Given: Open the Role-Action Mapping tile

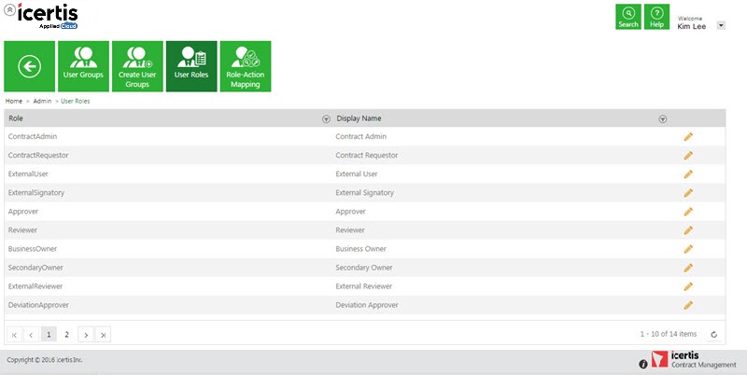Looking at the screenshot, I should click(246, 66).
